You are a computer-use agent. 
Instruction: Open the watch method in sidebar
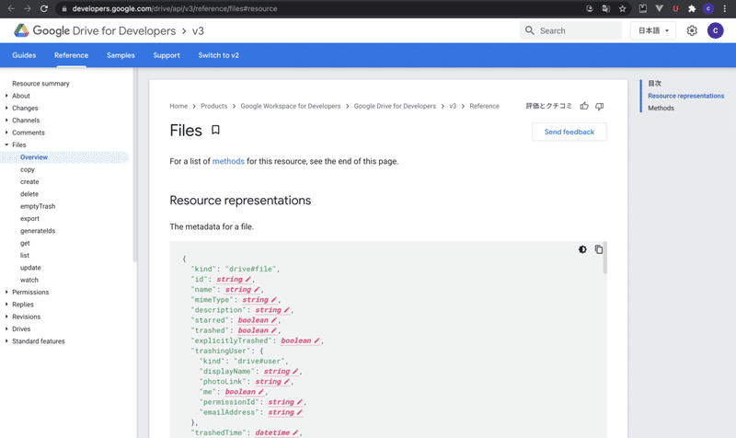[x=29, y=280]
